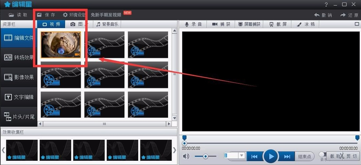This screenshot has height=165, width=361.
Task: Take a 截屏 screenshot
Action: click(277, 24)
